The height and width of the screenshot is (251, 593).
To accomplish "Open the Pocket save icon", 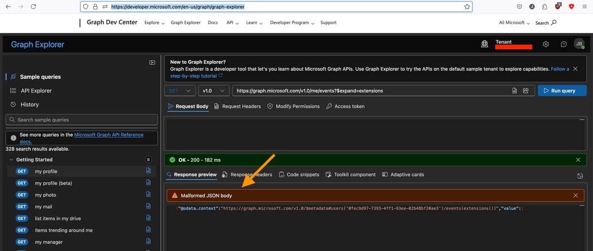I will 519,7.
